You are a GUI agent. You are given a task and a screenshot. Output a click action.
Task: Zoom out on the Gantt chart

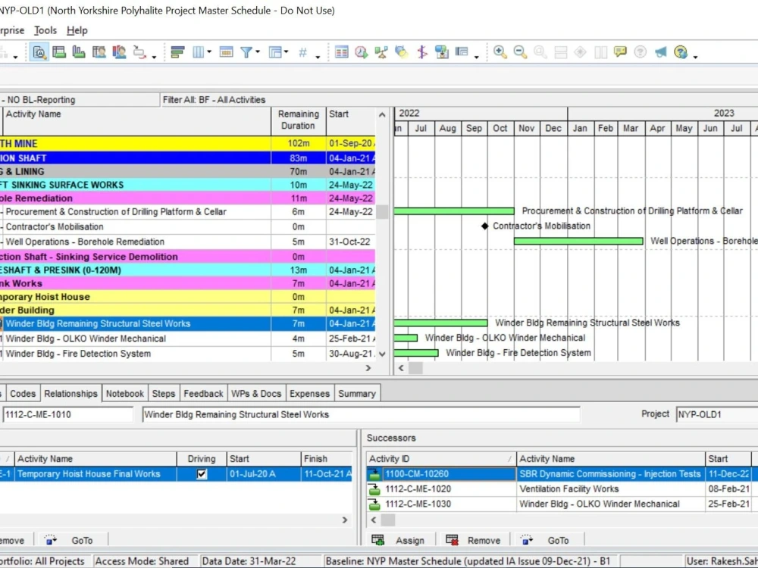pos(520,52)
